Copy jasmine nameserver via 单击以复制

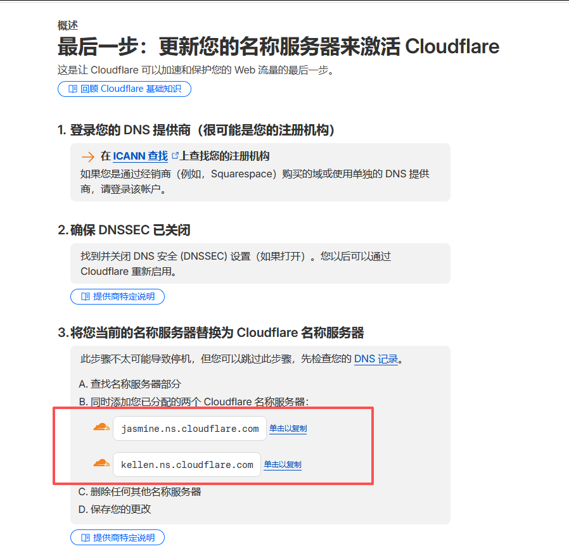coord(288,429)
